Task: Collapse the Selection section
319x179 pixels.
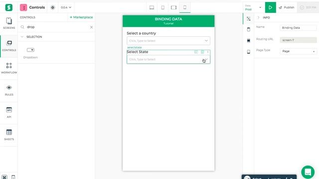Action: coord(22,37)
